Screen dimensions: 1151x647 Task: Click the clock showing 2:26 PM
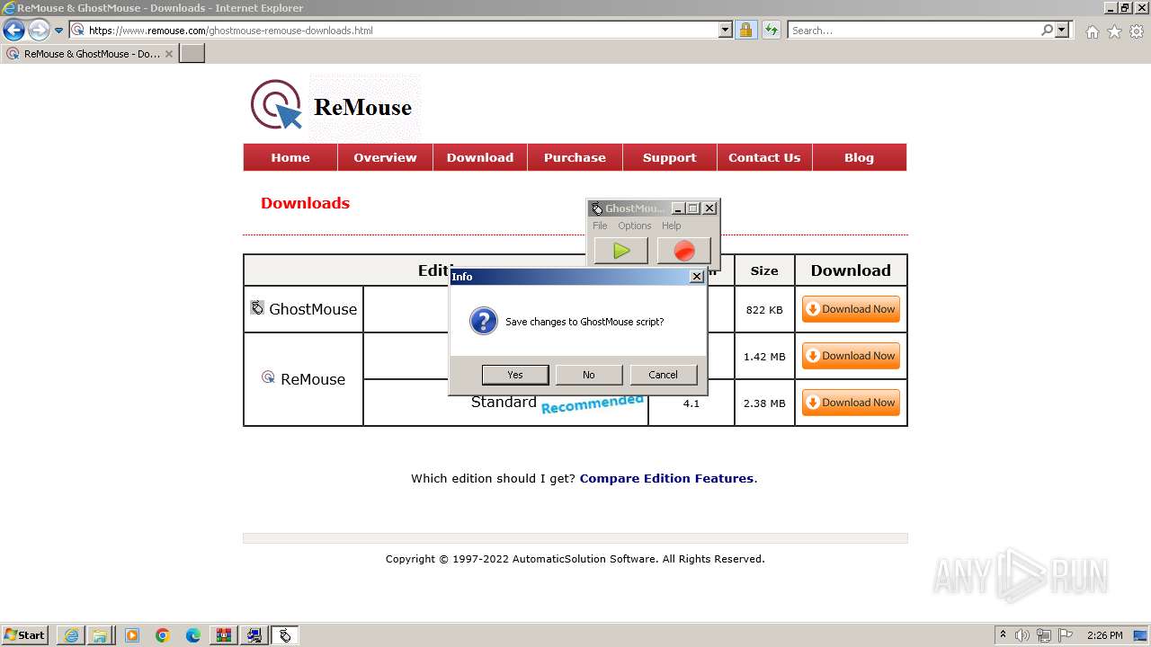[x=1104, y=635]
